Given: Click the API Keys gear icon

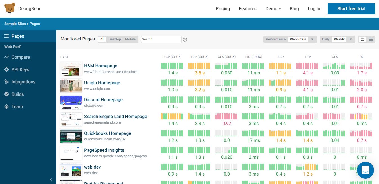Looking at the screenshot, I should (x=6, y=69).
